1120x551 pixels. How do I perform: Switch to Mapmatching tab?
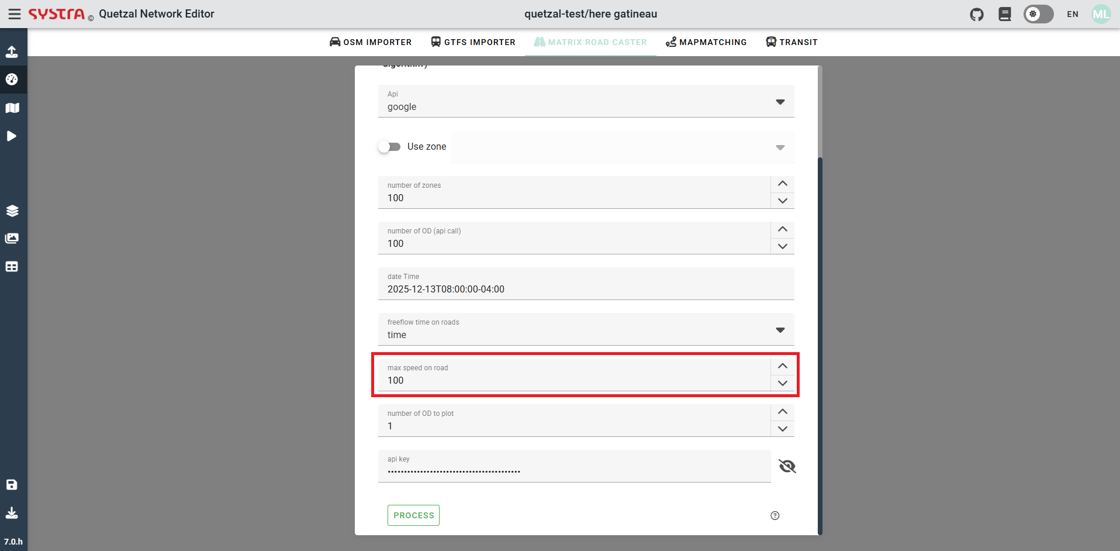click(x=706, y=42)
